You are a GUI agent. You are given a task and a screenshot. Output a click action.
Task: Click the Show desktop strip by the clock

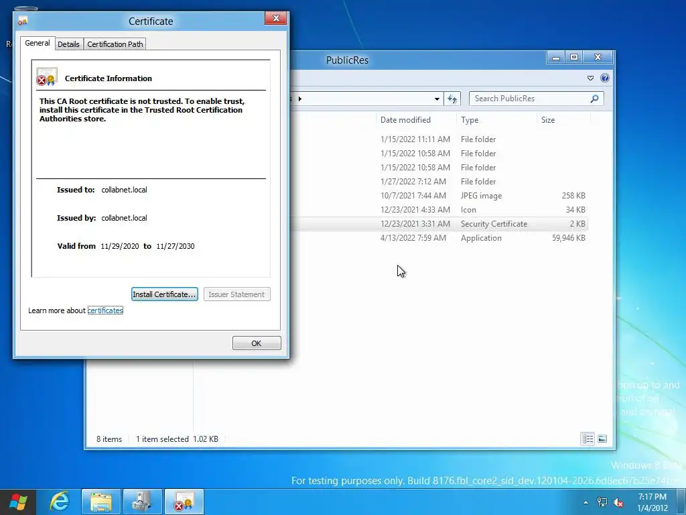click(x=681, y=502)
